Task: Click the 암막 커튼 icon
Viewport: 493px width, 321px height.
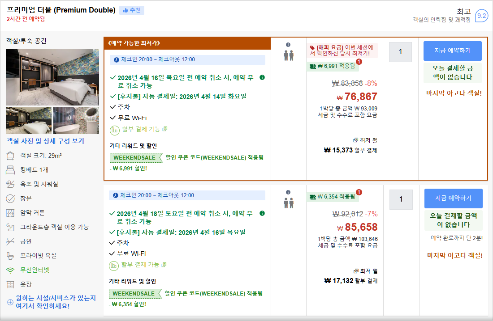Action: click(10, 213)
